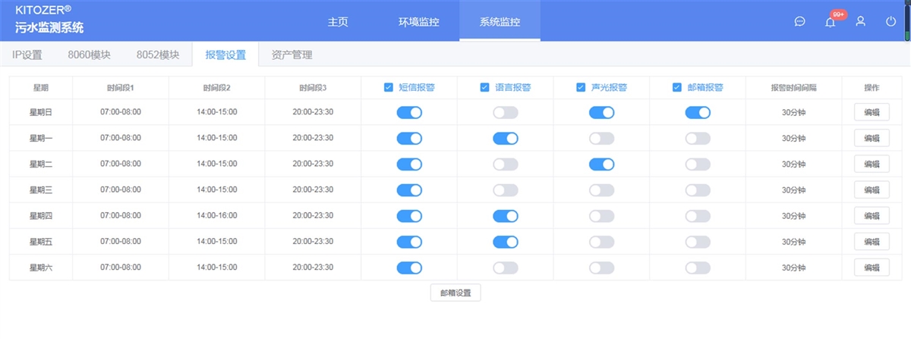The height and width of the screenshot is (341, 911).
Task: Go to the 主页 menu item
Action: [x=338, y=22]
